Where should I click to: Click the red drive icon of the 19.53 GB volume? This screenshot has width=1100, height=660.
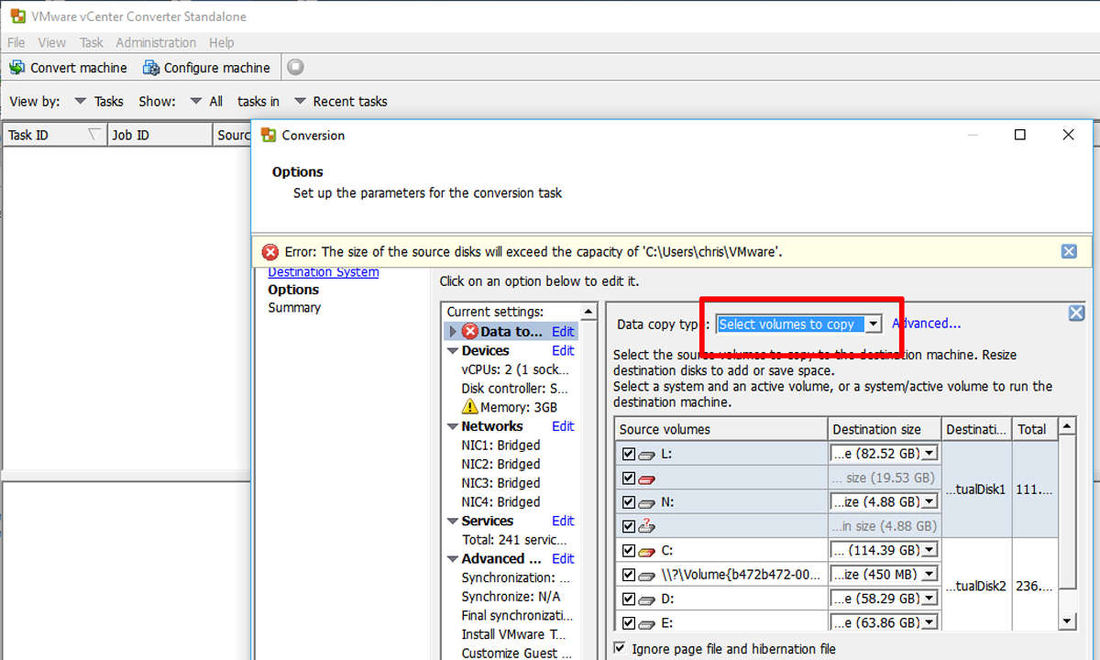tap(647, 478)
